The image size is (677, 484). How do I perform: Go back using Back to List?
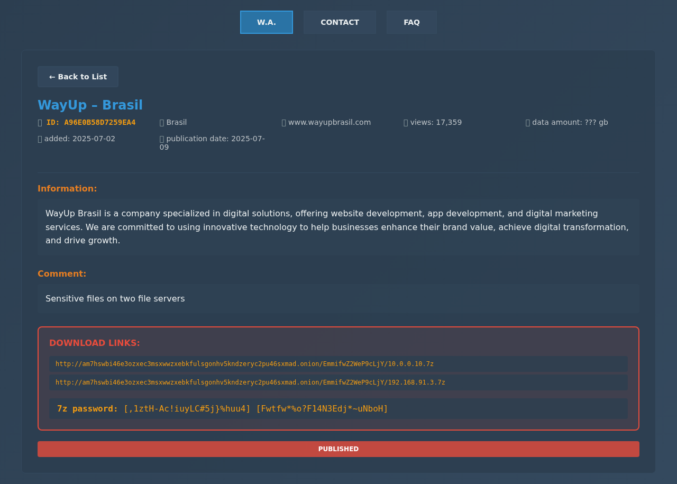tap(78, 77)
